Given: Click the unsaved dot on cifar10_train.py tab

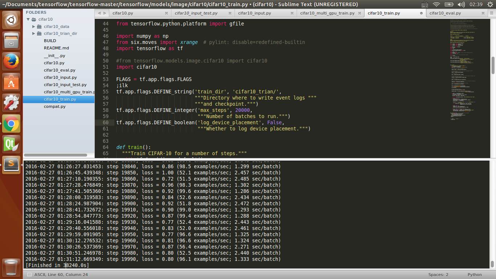Looking at the screenshot, I should (x=421, y=13).
